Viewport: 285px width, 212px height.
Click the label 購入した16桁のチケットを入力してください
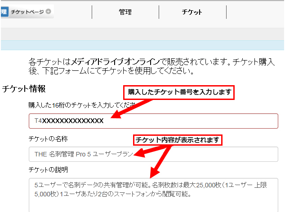click(82, 105)
